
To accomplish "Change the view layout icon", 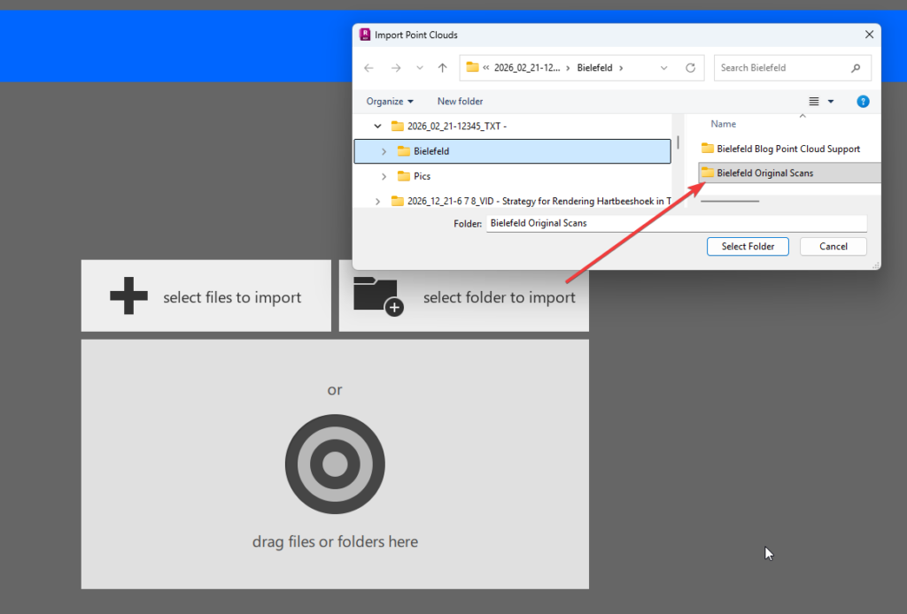I will [x=813, y=102].
